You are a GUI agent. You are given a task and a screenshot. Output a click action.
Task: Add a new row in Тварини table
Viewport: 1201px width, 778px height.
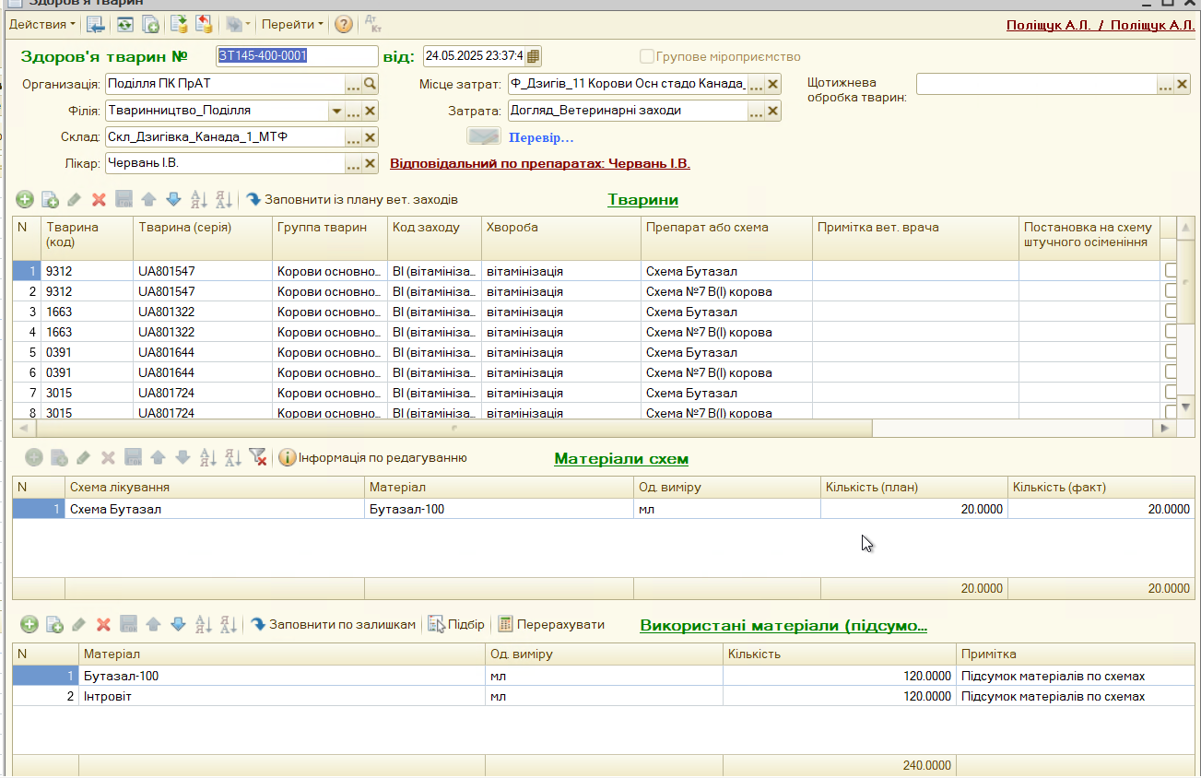click(x=25, y=200)
